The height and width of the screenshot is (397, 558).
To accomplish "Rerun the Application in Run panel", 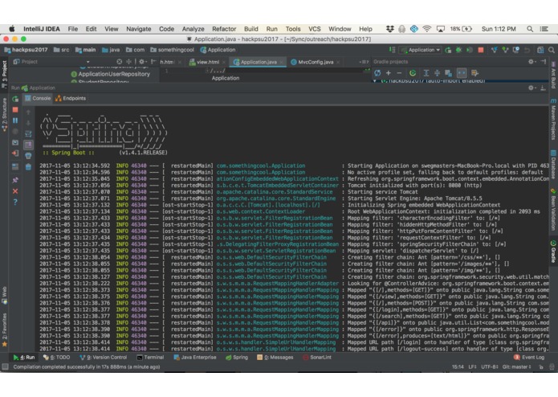I will (15, 99).
